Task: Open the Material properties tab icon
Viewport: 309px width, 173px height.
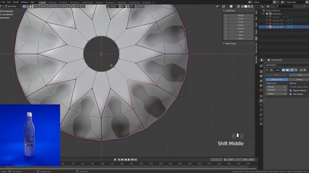Action: point(261,124)
